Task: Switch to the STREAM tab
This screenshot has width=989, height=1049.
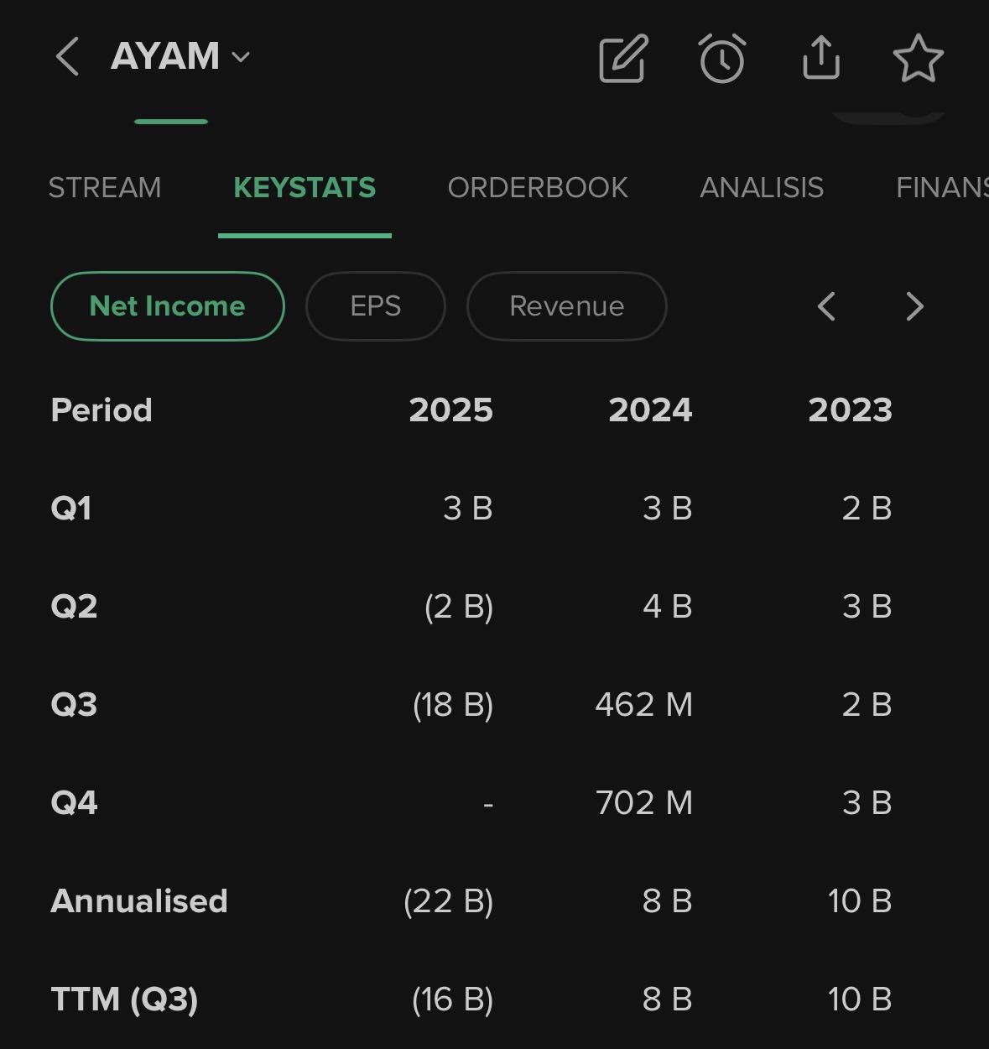Action: coord(105,187)
